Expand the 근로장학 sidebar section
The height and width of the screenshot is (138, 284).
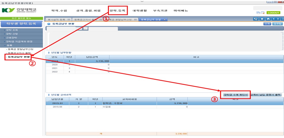pyautogui.click(x=12, y=38)
